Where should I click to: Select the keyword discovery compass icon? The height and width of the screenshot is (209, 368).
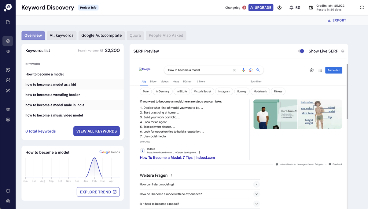8,41
